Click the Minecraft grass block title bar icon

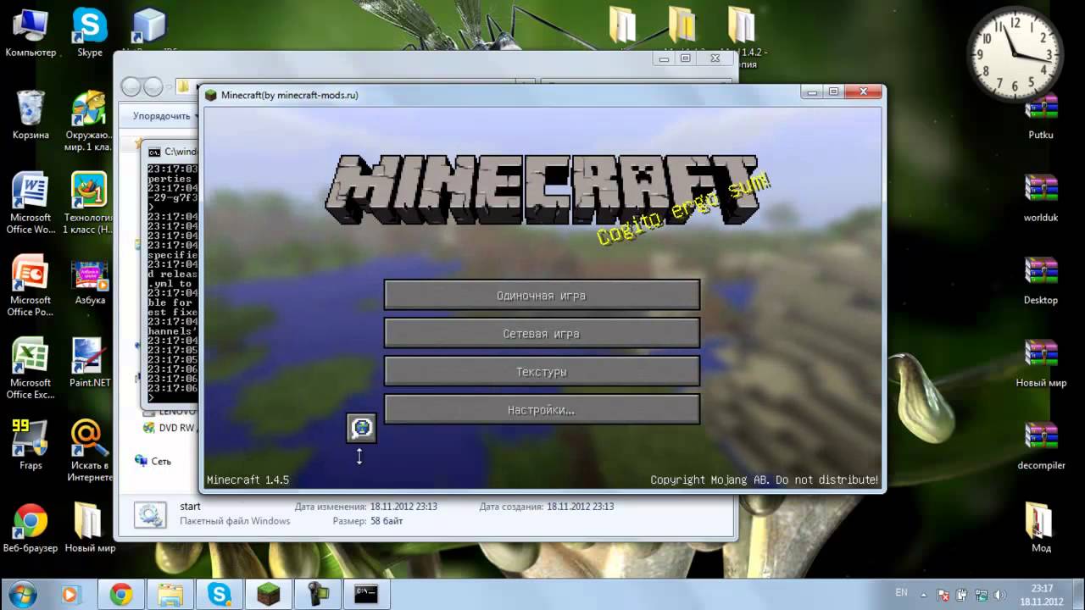(211, 95)
